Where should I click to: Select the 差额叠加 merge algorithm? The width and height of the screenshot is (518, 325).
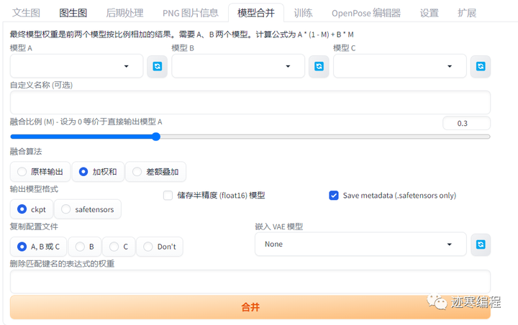pos(155,172)
